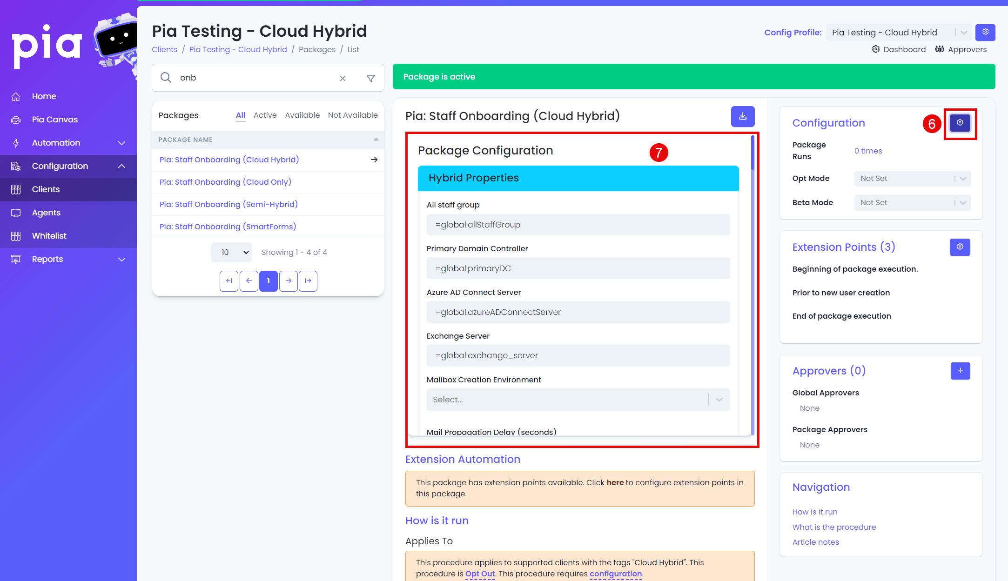Viewport: 1008px width, 581px height.
Task: Open Extension Points gear settings
Action: [x=960, y=247]
